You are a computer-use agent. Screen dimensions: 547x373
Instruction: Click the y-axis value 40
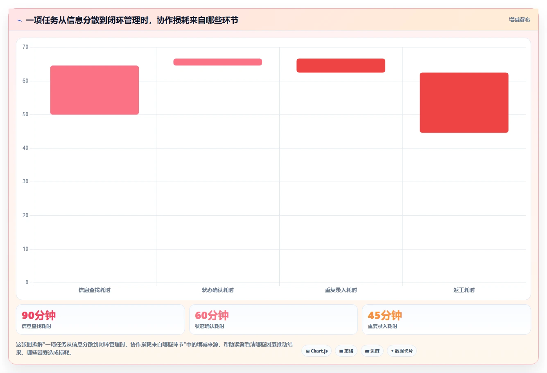click(x=25, y=148)
